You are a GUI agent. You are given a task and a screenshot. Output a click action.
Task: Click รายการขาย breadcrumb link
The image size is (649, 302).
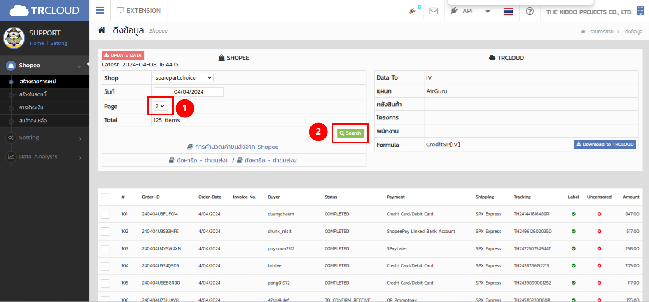pyautogui.click(x=602, y=32)
